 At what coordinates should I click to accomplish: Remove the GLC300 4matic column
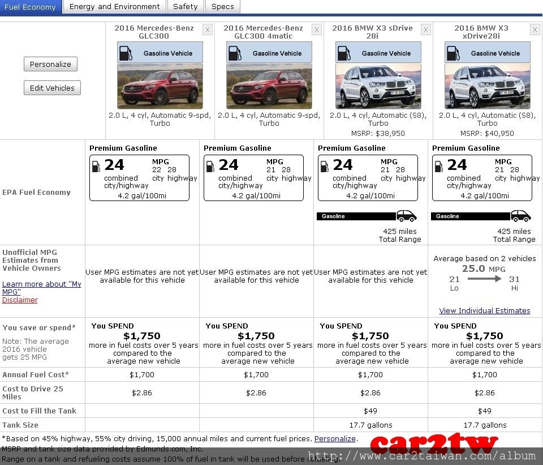click(317, 30)
